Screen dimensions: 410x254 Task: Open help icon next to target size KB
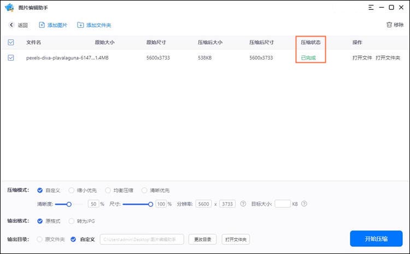(304, 204)
